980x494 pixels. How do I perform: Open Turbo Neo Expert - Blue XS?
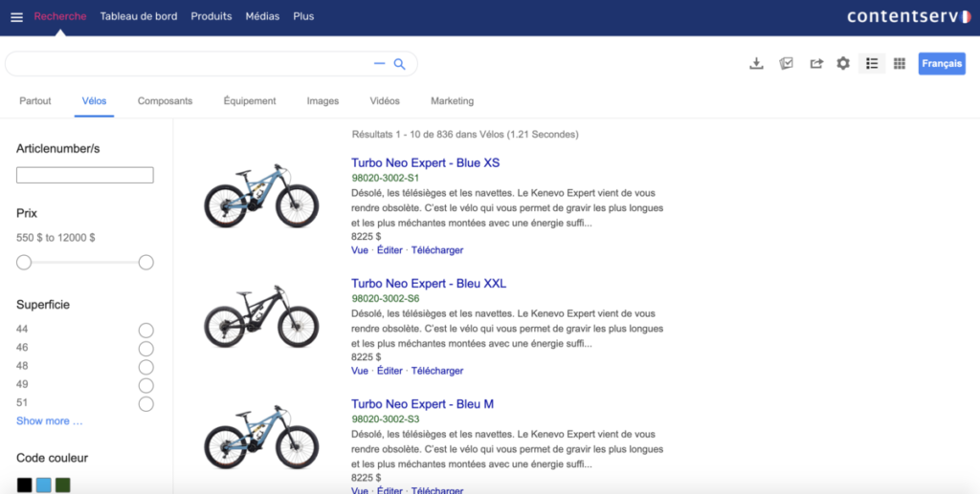426,162
